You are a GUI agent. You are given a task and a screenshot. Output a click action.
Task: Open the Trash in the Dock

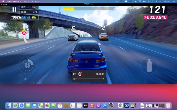point(168,105)
